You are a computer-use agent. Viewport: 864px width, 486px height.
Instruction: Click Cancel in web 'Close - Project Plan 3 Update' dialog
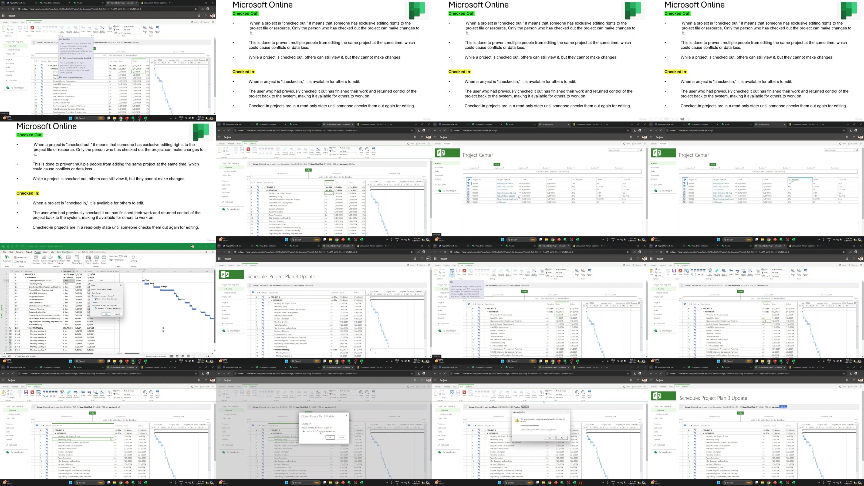pos(342,437)
